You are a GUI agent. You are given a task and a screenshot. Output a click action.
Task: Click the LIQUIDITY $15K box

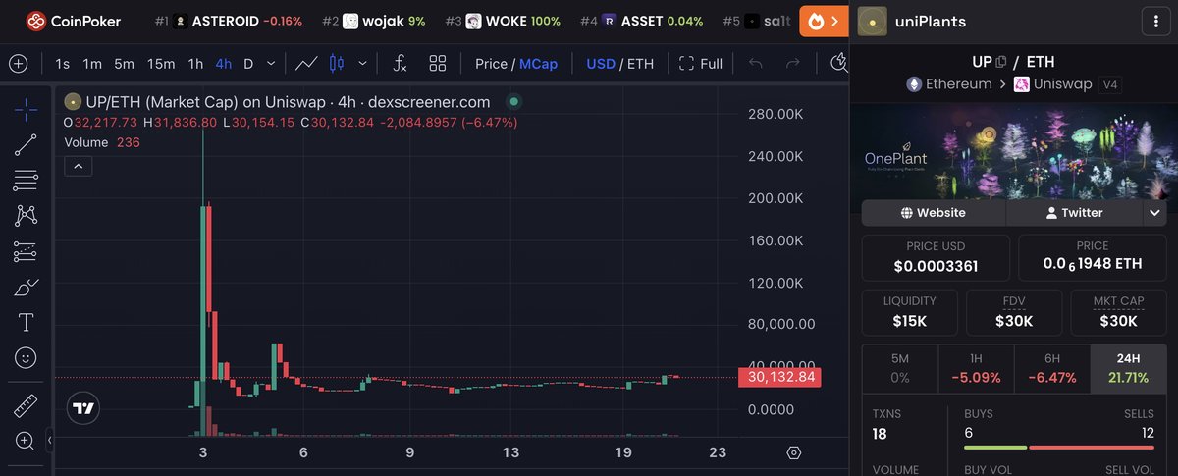tap(909, 313)
